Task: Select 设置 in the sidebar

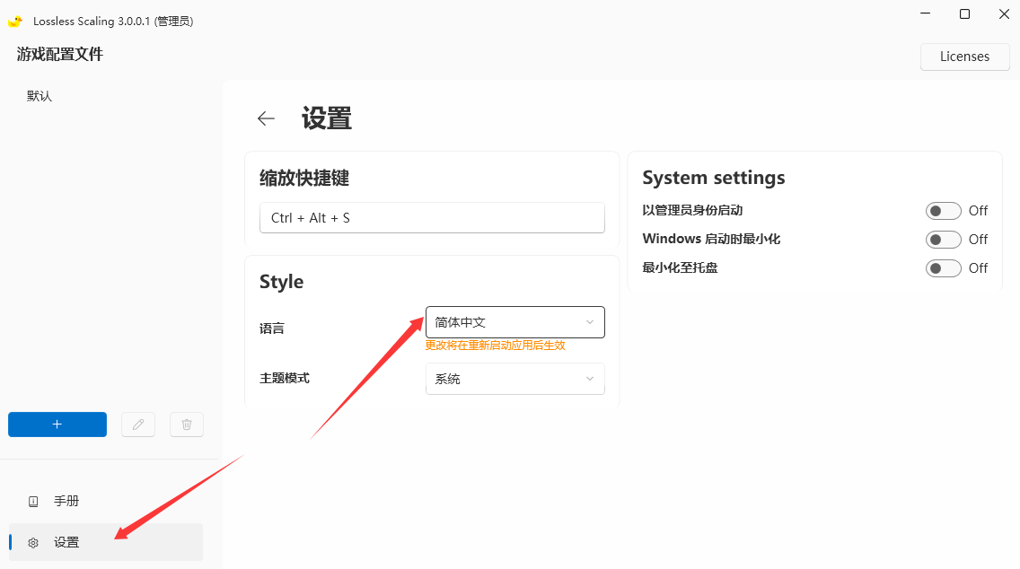Action: (x=106, y=542)
